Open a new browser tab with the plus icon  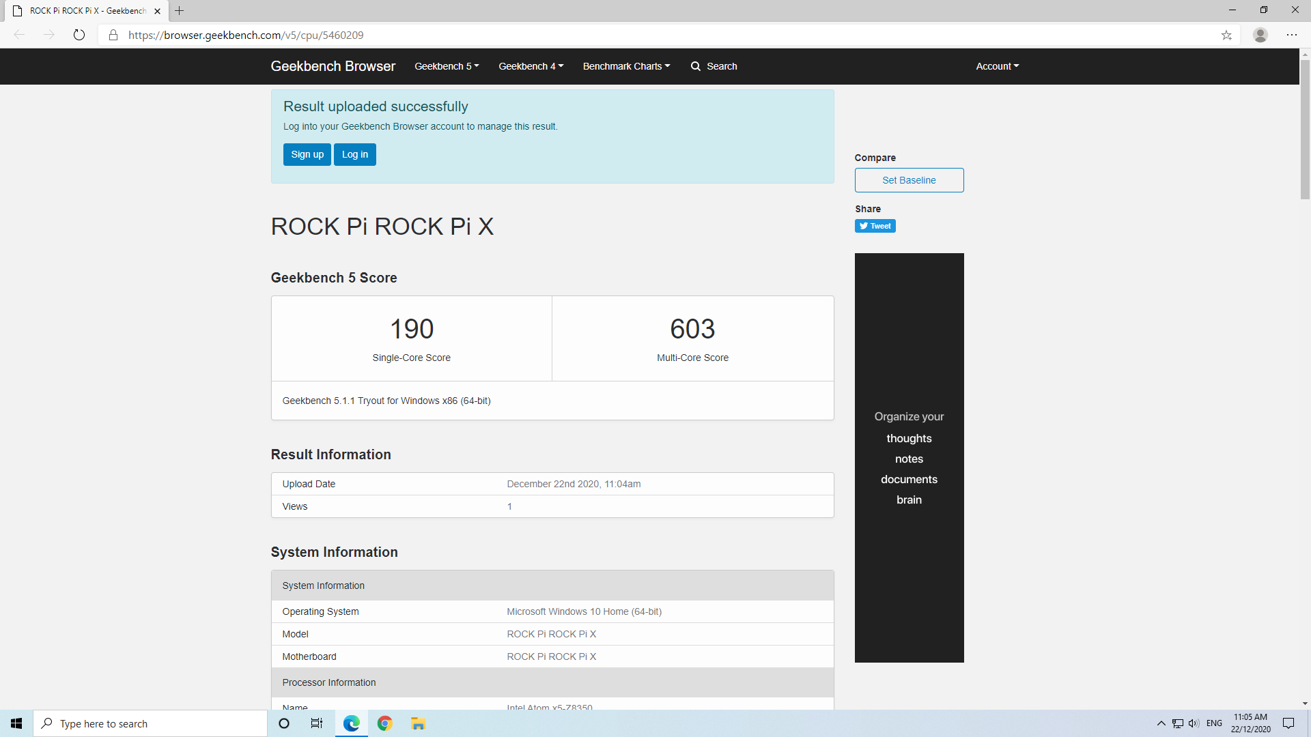[179, 11]
